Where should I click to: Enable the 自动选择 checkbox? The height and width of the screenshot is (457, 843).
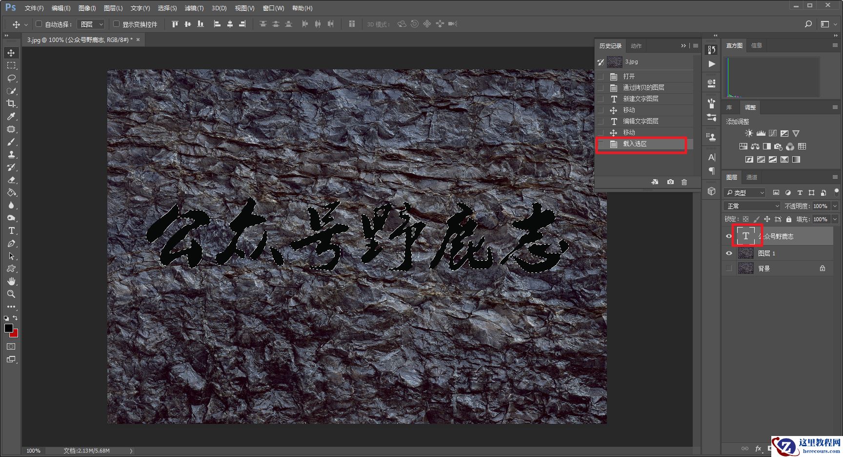coord(39,24)
